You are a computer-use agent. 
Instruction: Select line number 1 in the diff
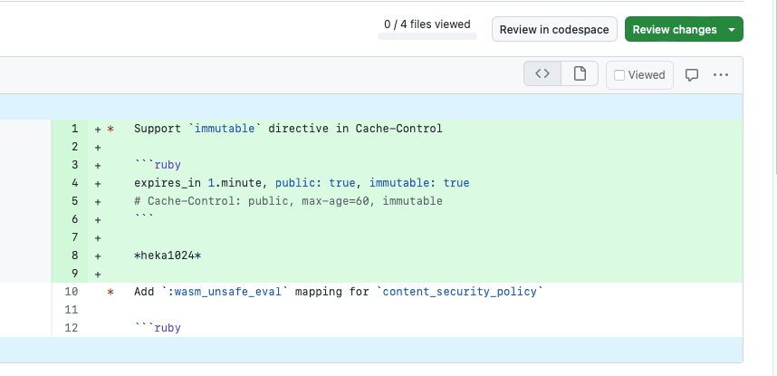74,129
